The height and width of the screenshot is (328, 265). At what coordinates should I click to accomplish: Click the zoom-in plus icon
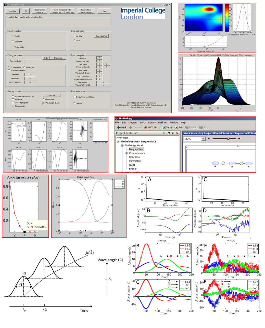(x=239, y=139)
